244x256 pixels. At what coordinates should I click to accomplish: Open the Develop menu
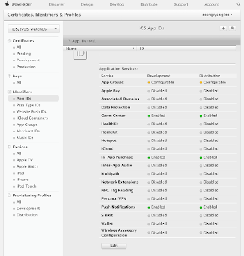[x=117, y=4]
